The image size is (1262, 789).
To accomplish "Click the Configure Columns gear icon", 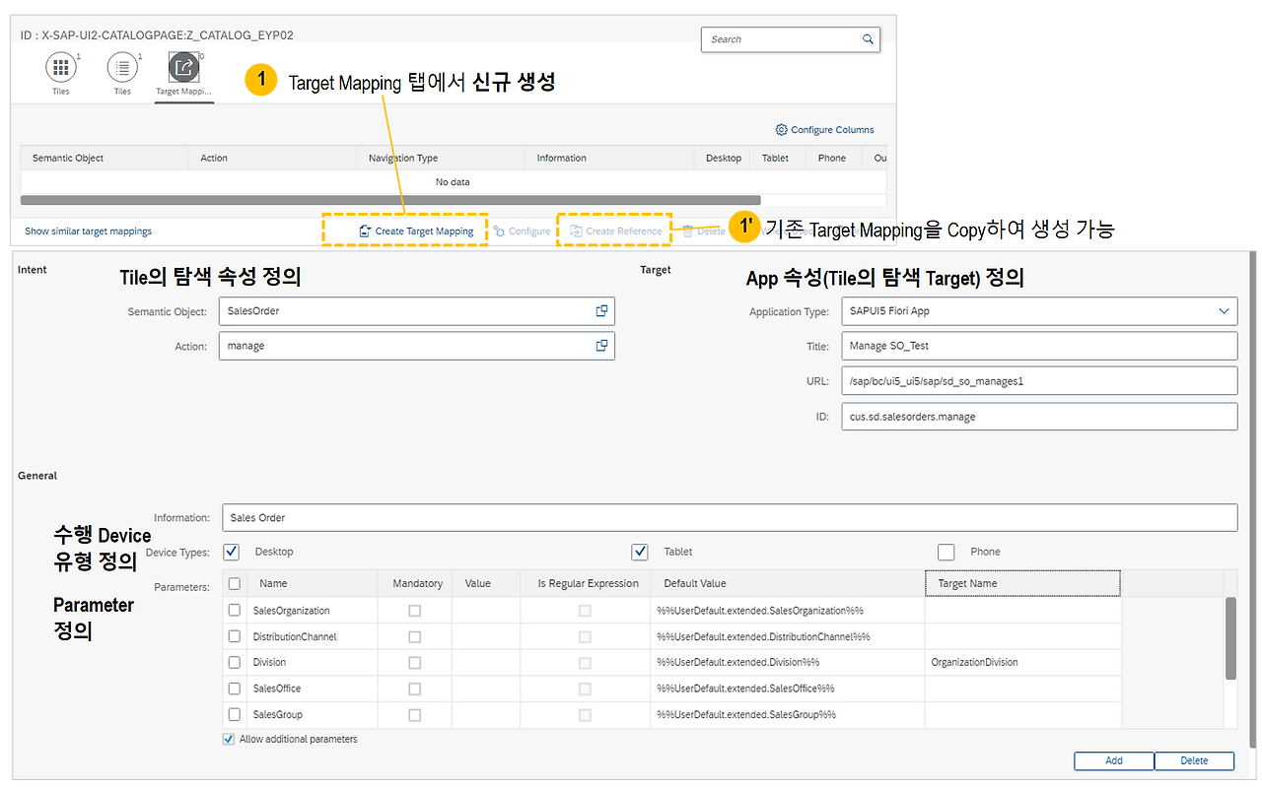I will (x=782, y=130).
